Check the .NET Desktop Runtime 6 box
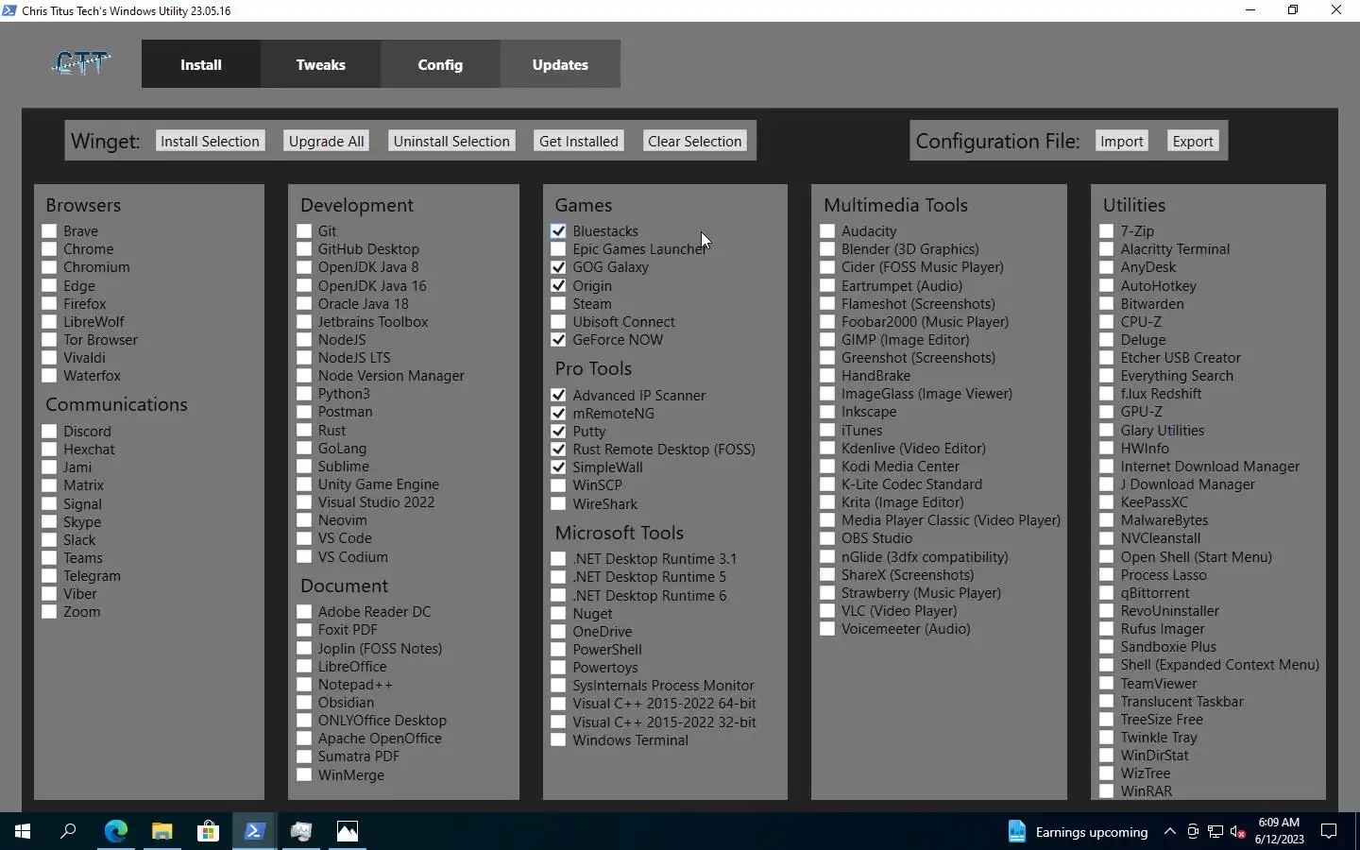This screenshot has height=850, width=1360. (x=558, y=596)
